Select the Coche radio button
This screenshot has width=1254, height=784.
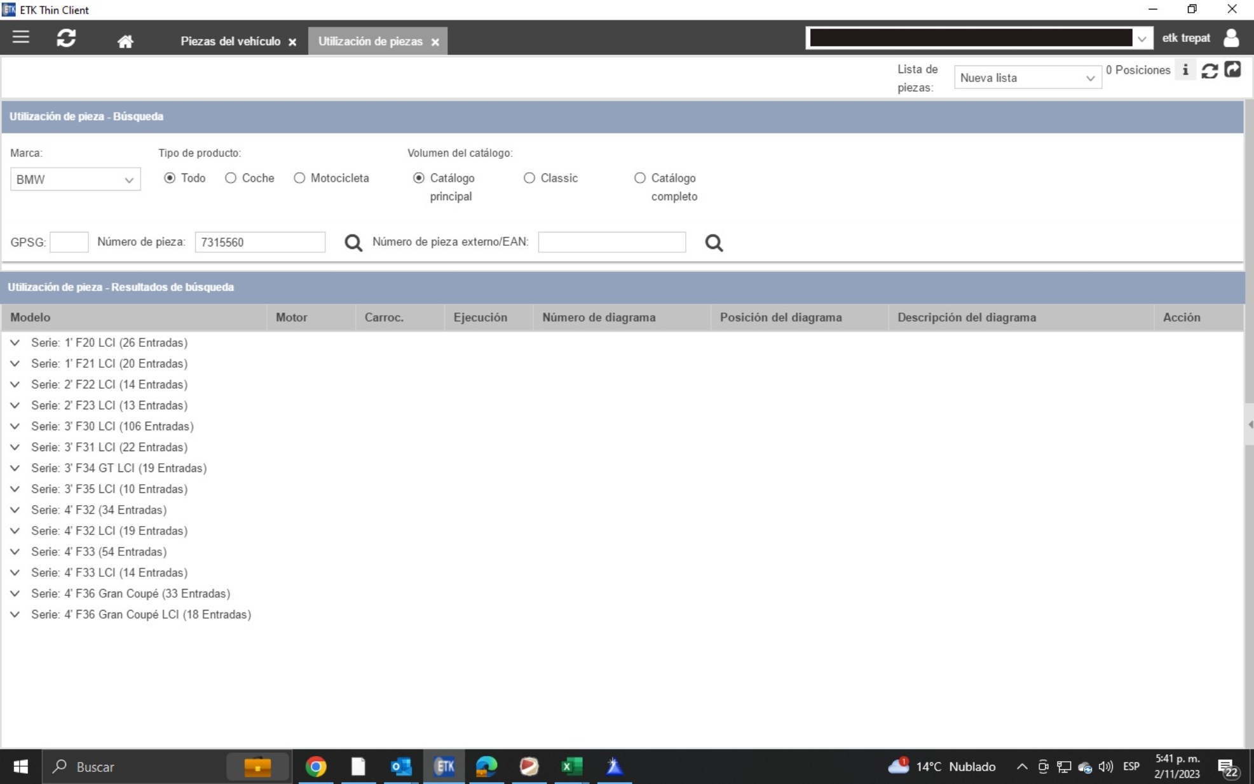click(x=231, y=179)
